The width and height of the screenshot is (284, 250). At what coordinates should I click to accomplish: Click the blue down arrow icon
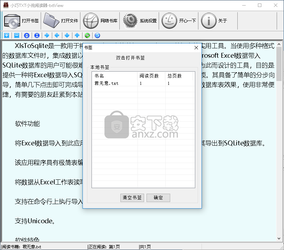67,35
